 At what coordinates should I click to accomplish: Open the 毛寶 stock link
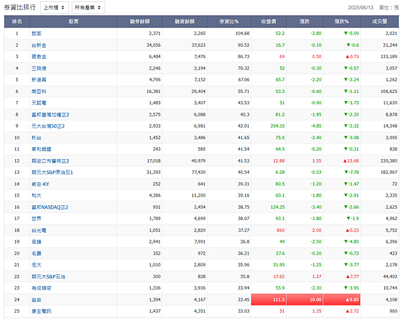click(36, 253)
